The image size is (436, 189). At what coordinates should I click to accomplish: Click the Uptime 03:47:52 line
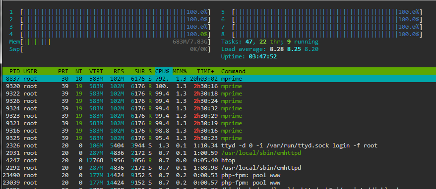coord(249,56)
